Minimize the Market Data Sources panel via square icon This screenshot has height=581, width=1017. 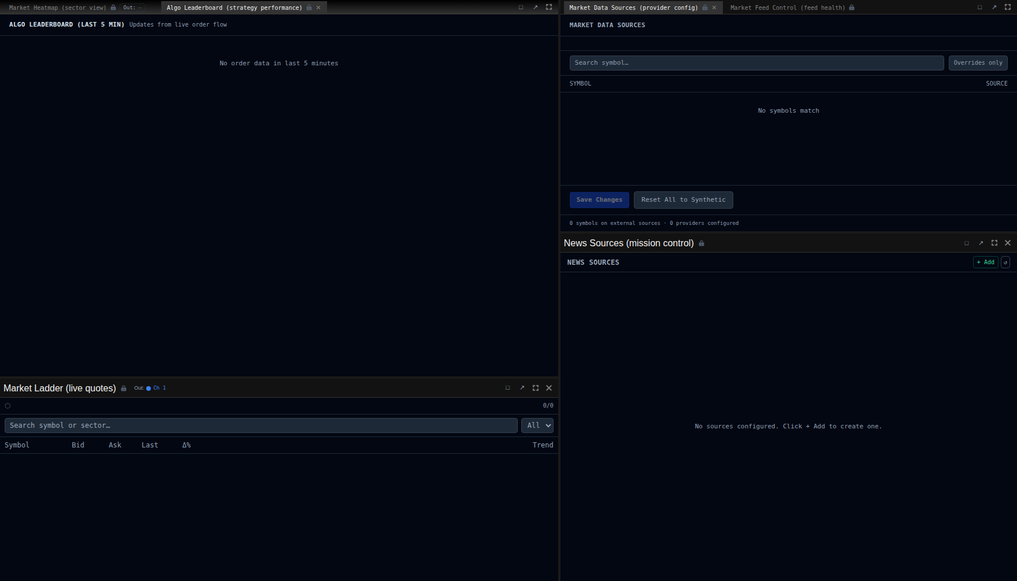click(x=979, y=8)
